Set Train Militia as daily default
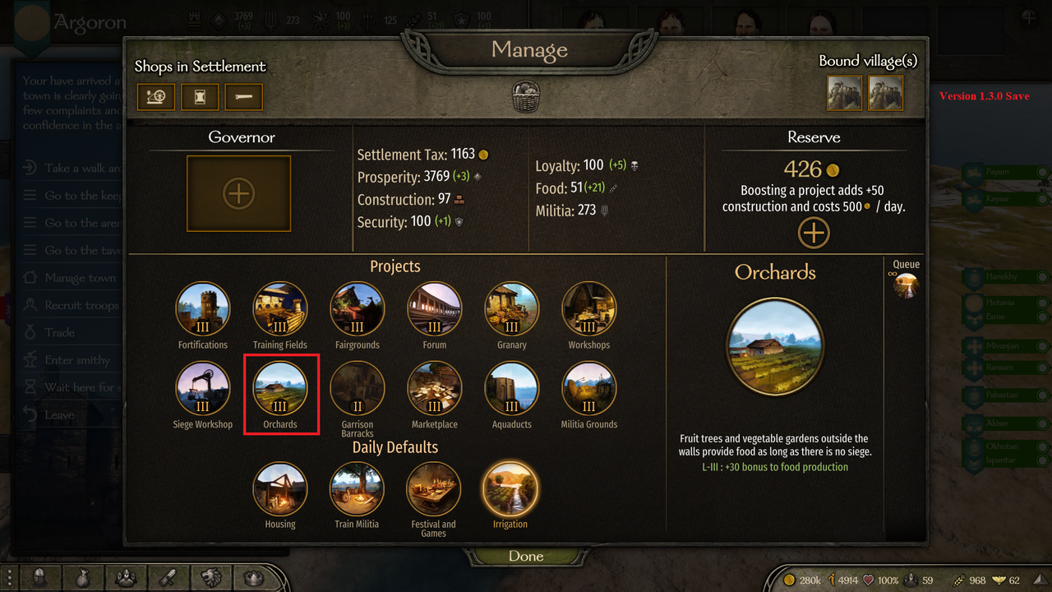 coord(357,488)
